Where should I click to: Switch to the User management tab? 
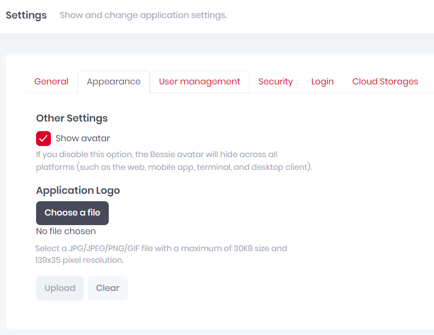(x=199, y=82)
